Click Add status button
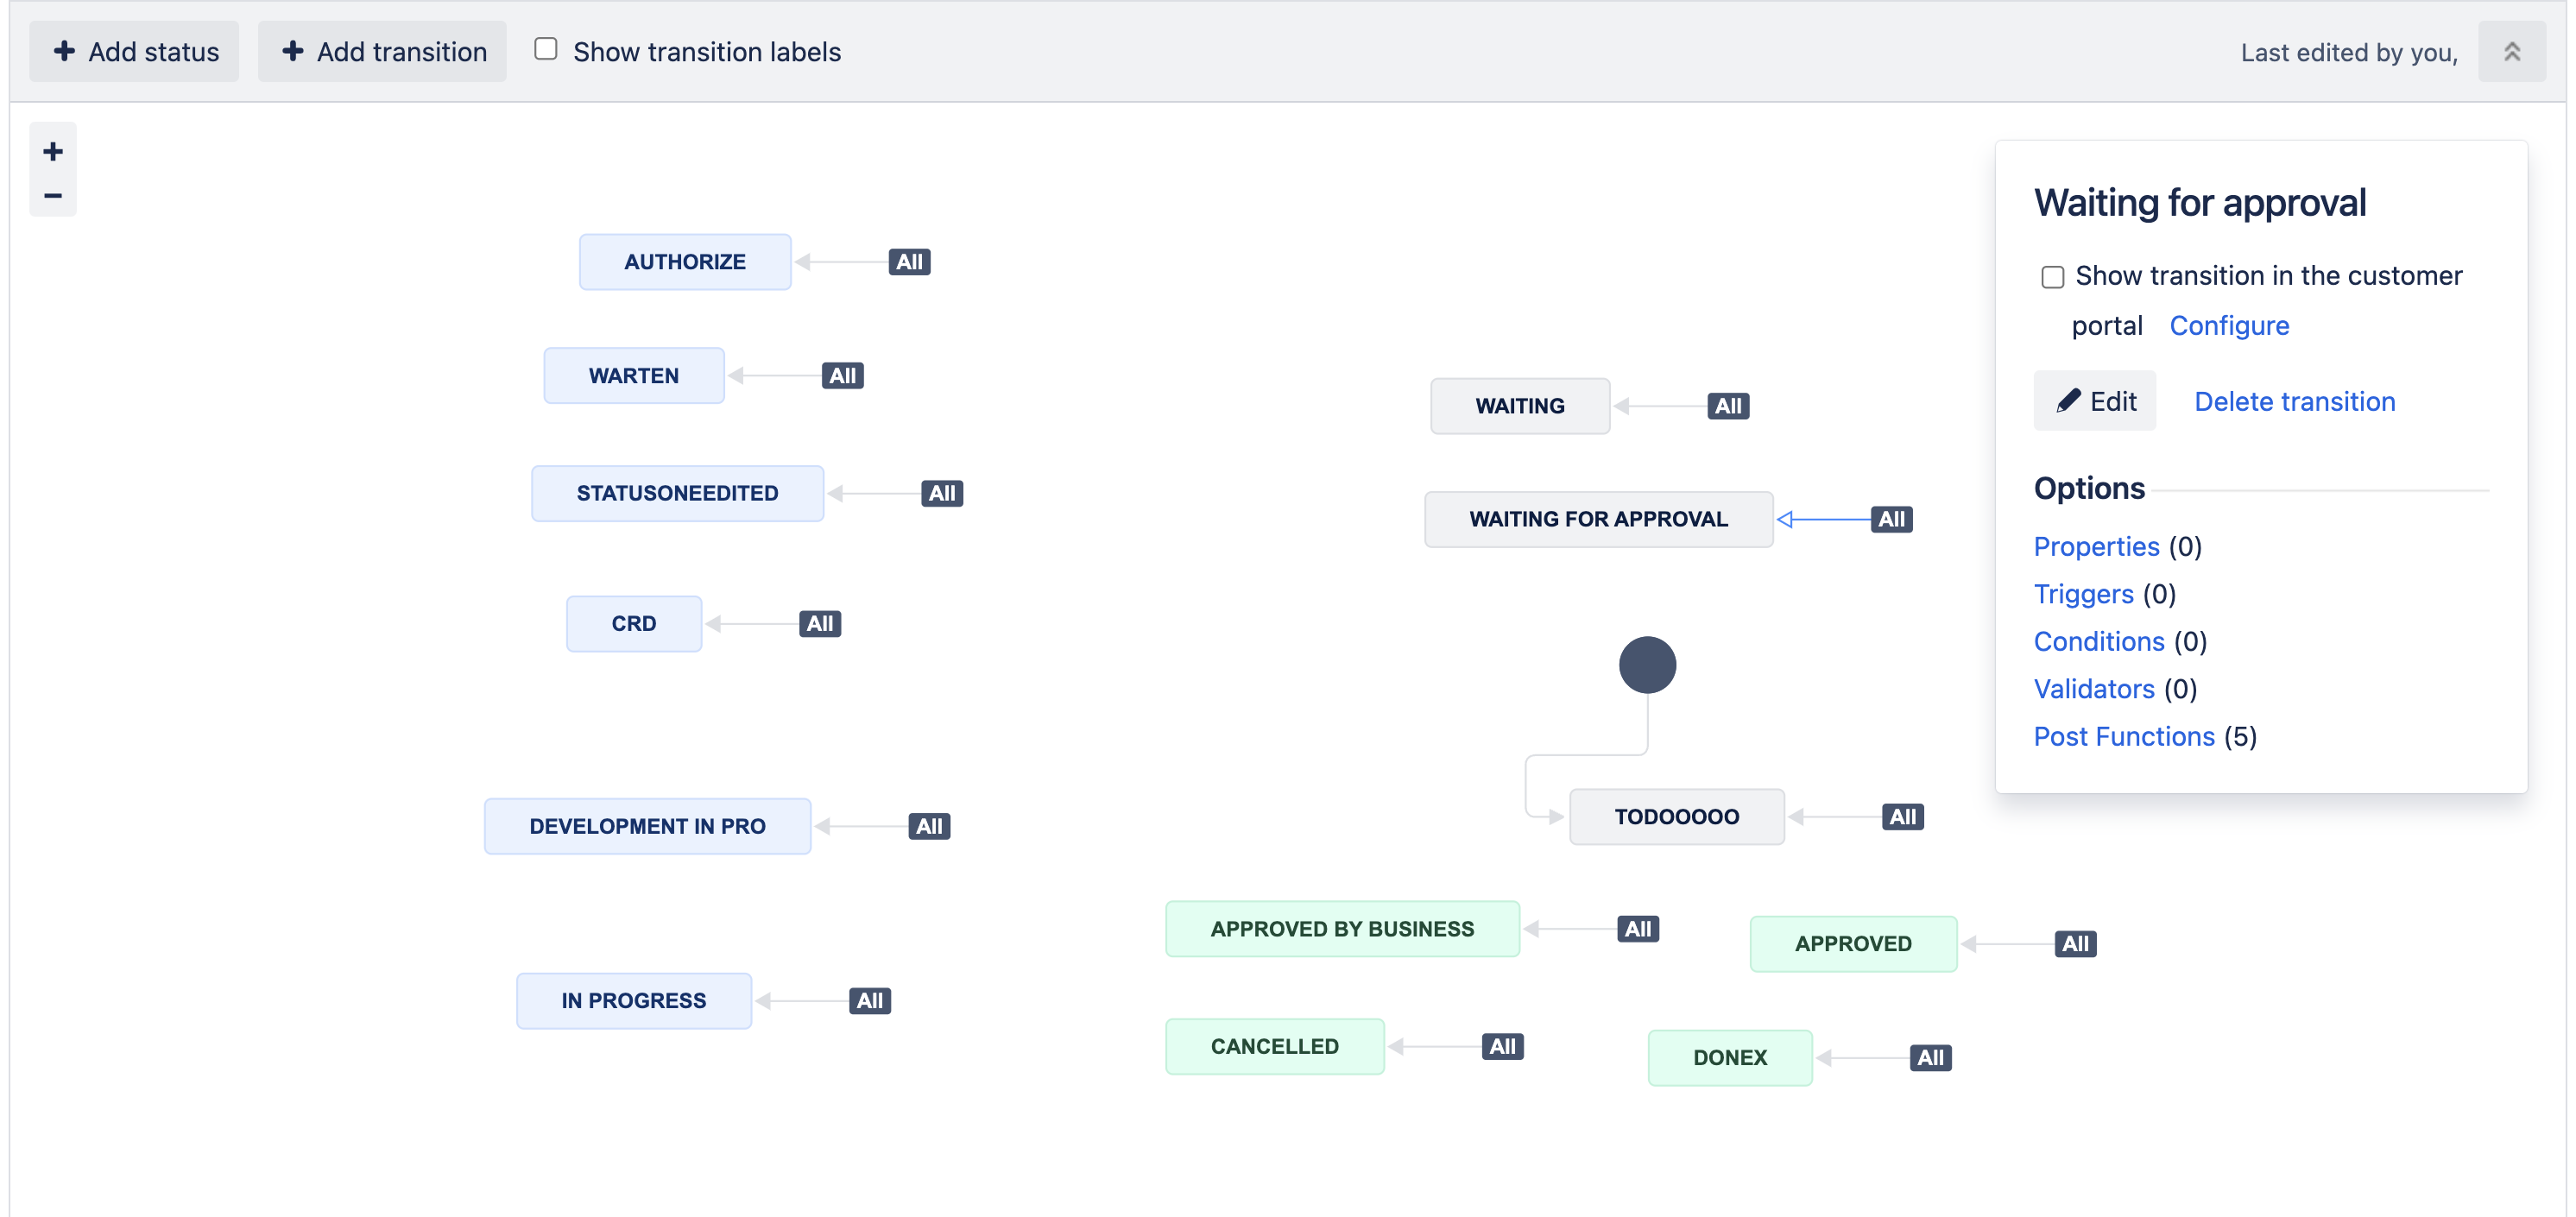2576x1217 pixels. coord(134,51)
